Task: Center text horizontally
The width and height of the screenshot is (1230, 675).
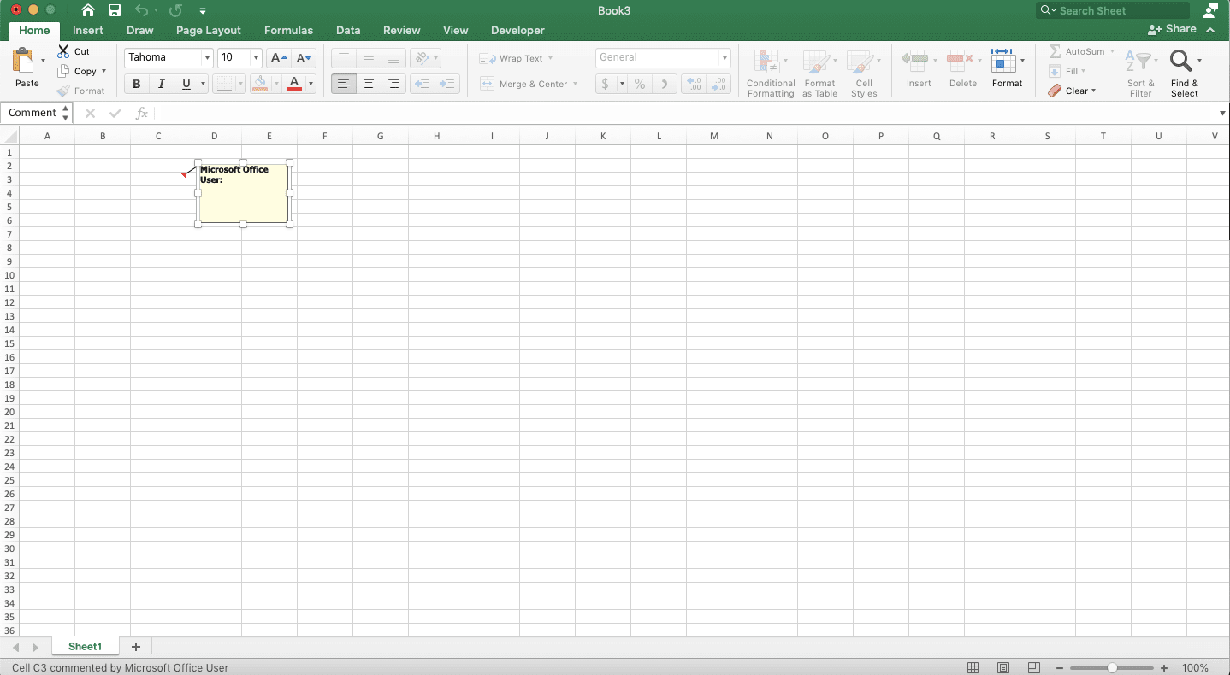Action: click(369, 84)
